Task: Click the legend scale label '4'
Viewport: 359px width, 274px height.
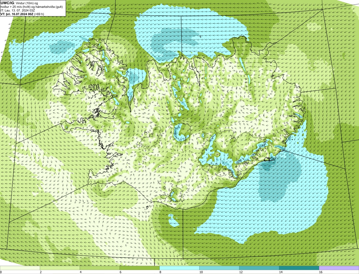Action: click(x=80, y=272)
